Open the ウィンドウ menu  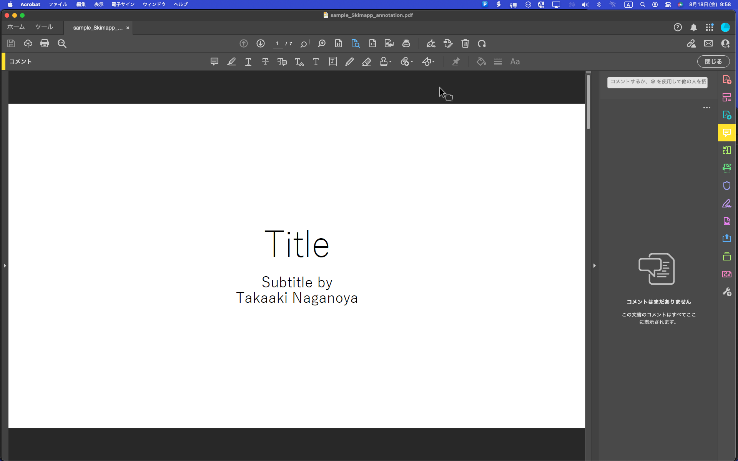click(154, 4)
